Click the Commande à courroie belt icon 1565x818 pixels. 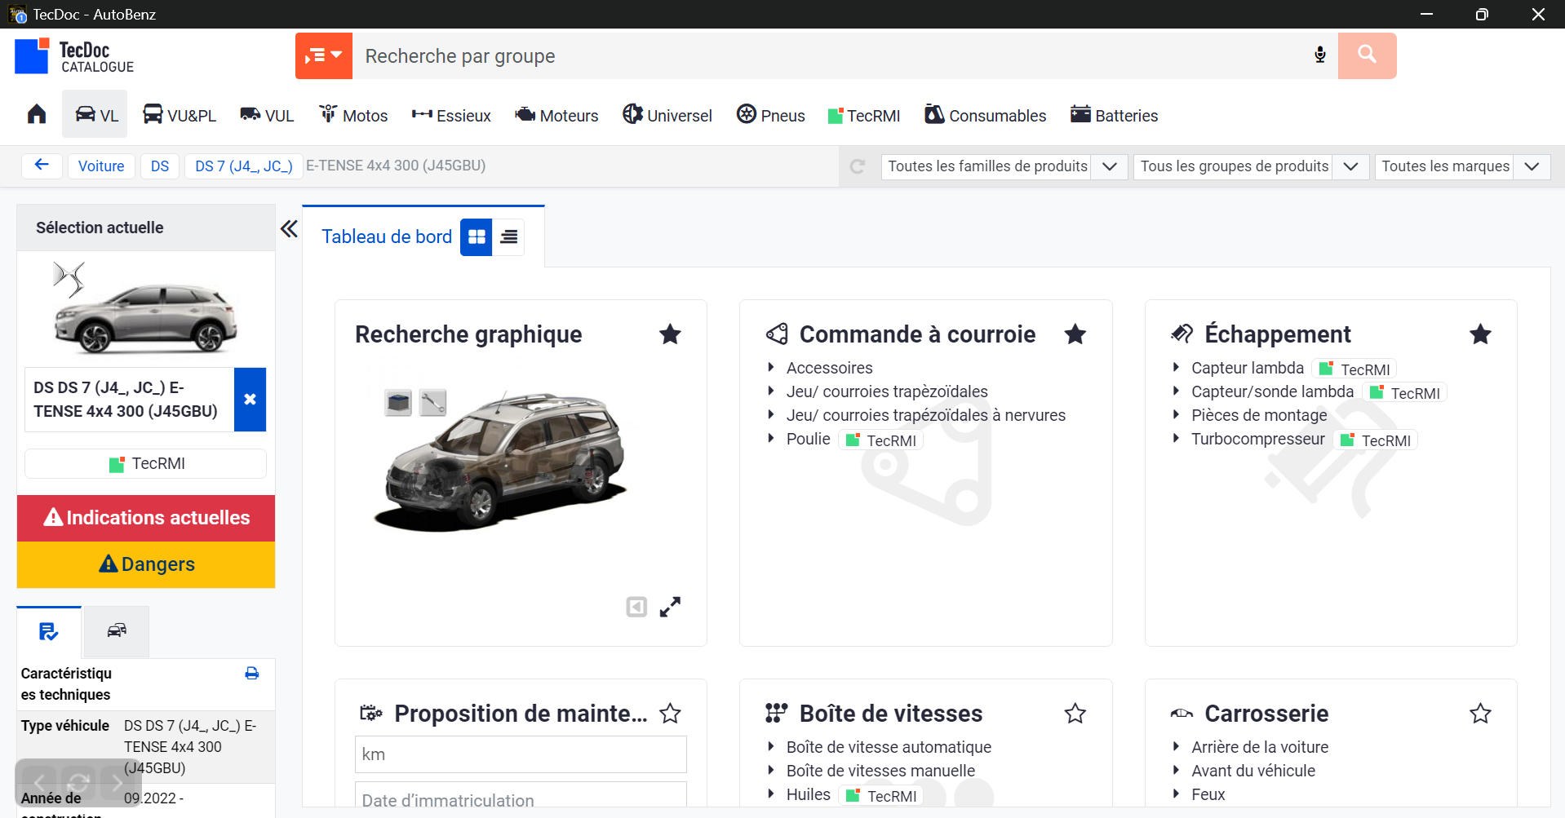click(x=777, y=334)
